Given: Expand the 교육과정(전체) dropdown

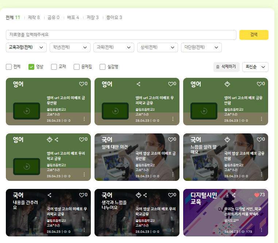Looking at the screenshot, I should tap(26, 48).
